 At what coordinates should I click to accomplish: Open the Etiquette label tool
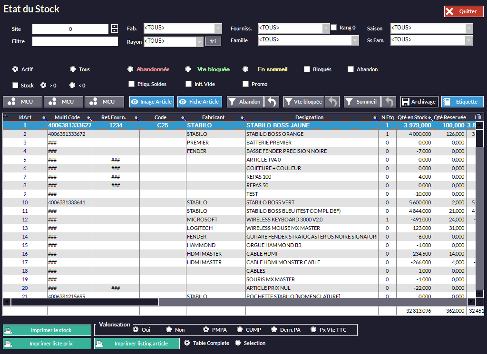coord(462,102)
